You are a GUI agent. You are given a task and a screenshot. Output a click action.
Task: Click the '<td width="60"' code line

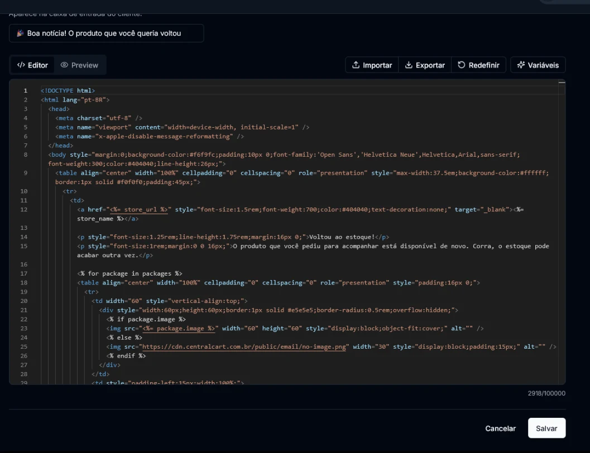pyautogui.click(x=169, y=301)
